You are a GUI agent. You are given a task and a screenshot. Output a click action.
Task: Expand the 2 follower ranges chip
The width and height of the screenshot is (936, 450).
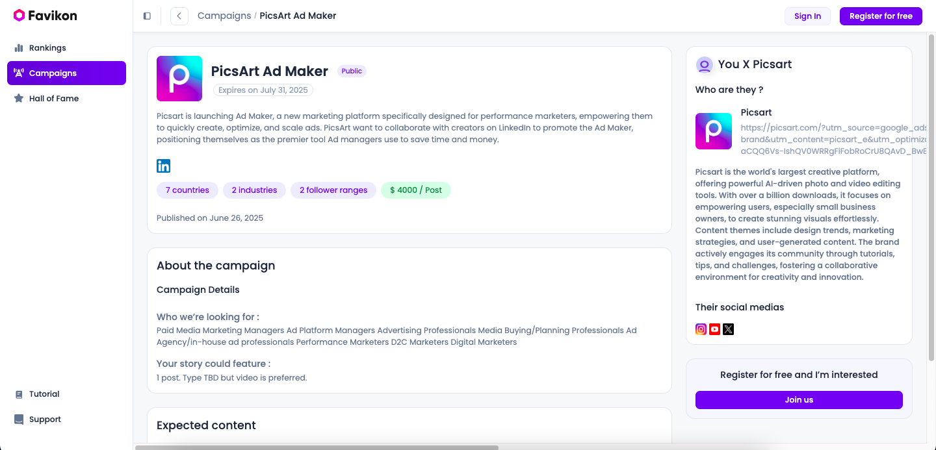[333, 190]
